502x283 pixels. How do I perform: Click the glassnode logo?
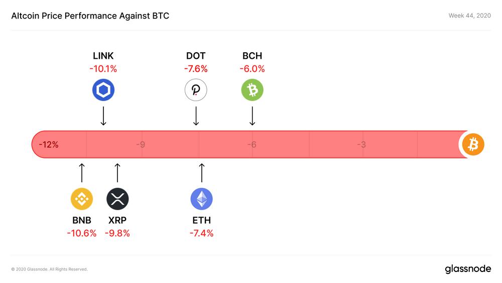click(468, 269)
